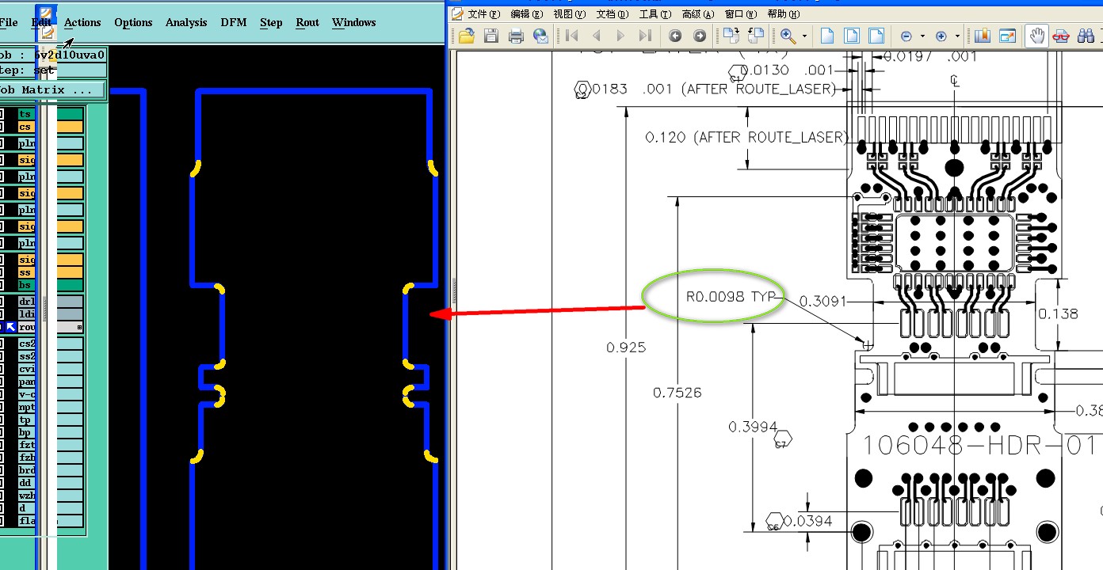Open 高级(A) menu in PDF viewer
Screen dimensions: 1103x570
point(698,13)
